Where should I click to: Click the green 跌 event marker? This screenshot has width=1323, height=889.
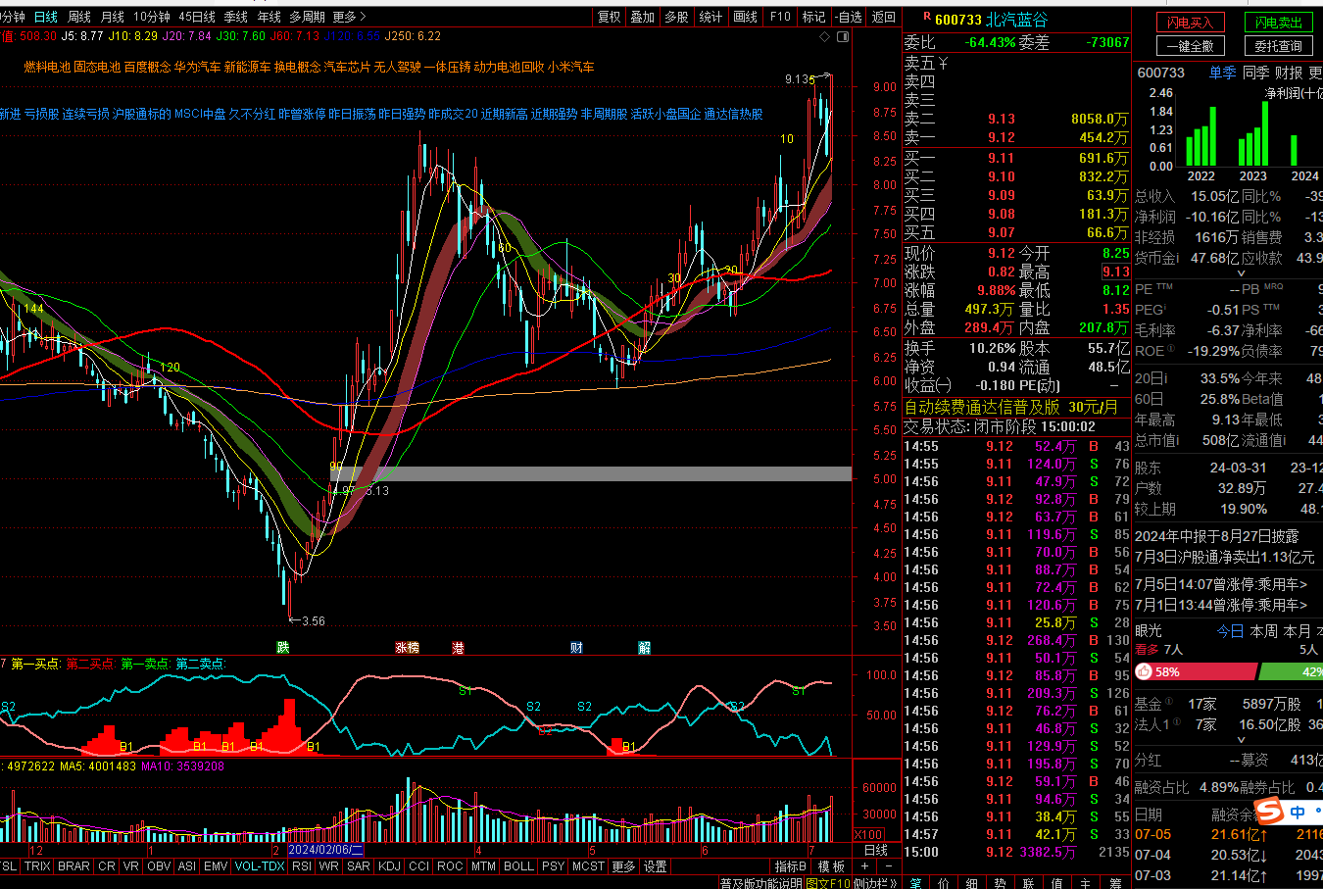coord(283,647)
